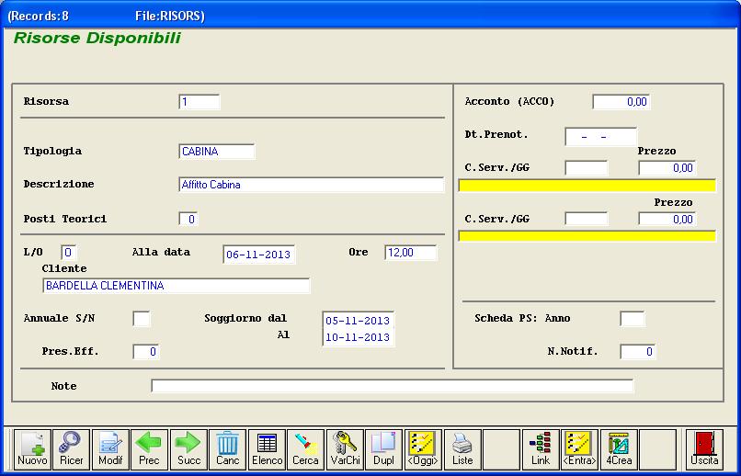The width and height of the screenshot is (741, 476).
Task: Duplicate record with Dupl icon
Action: (x=383, y=448)
